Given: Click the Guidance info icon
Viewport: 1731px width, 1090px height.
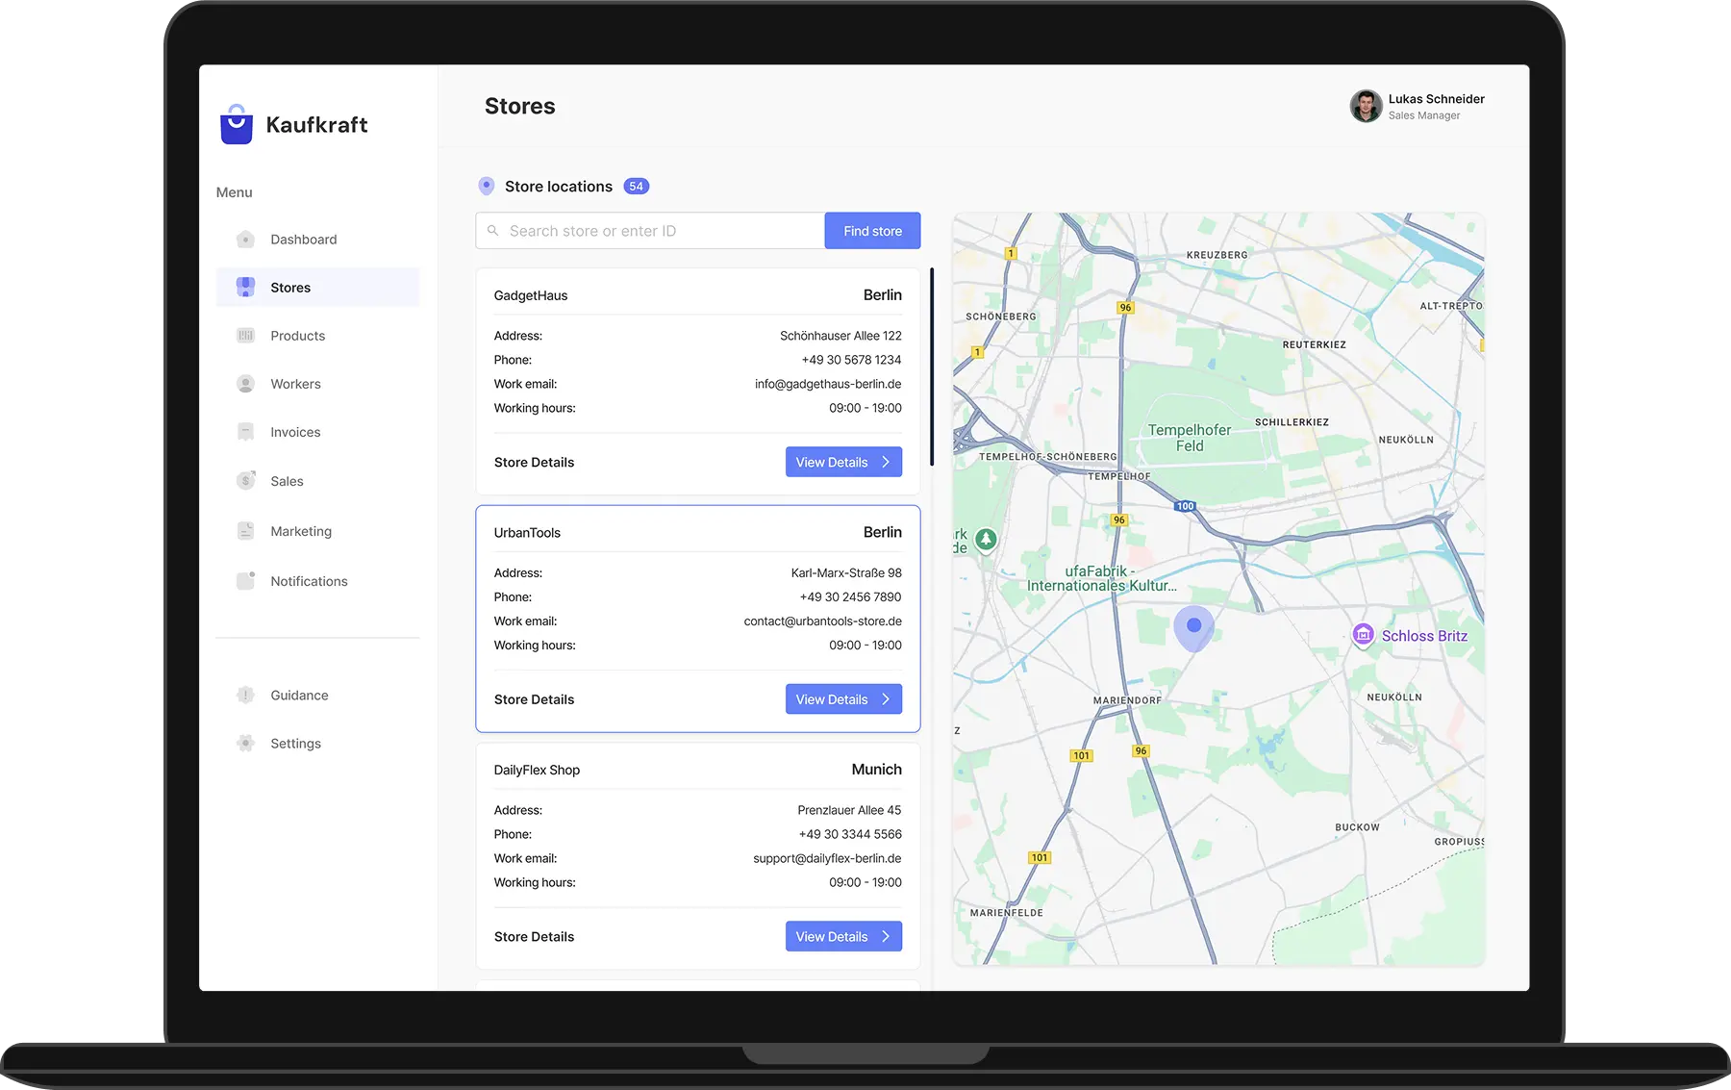Looking at the screenshot, I should click(x=246, y=696).
